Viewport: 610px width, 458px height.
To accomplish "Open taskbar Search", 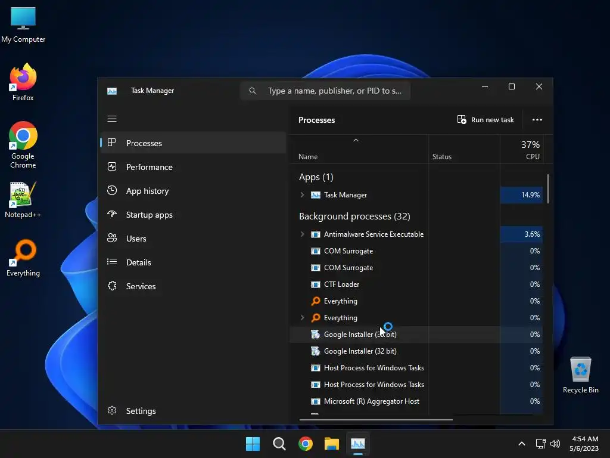I will click(279, 444).
